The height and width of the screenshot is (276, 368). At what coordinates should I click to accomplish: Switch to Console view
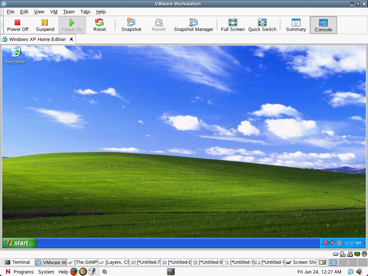click(x=323, y=25)
